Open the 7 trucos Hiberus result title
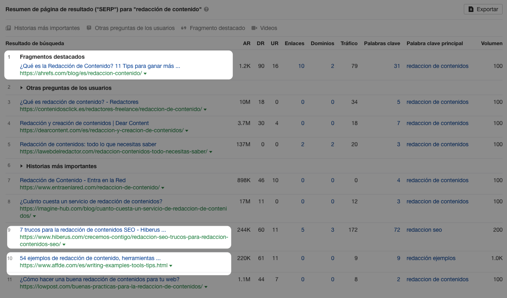507x298 pixels. point(93,230)
